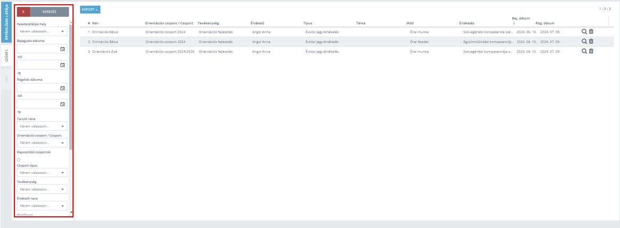Click the filter panel scrollbar down arrow

[71, 212]
